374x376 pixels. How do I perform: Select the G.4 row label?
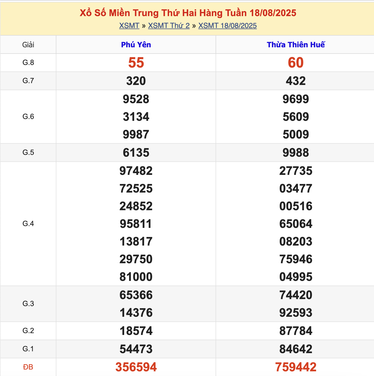click(x=28, y=223)
